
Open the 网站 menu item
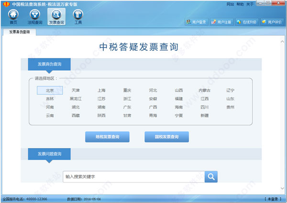tap(230, 4)
